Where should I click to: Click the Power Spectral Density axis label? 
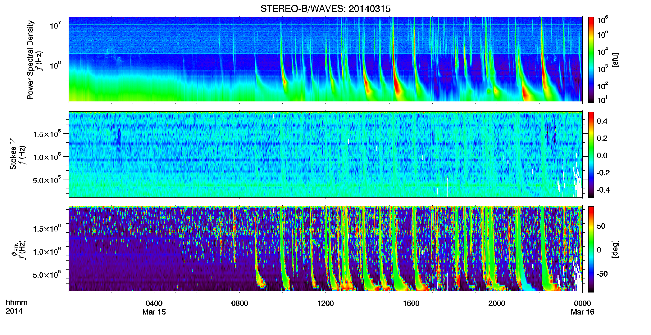[30, 60]
